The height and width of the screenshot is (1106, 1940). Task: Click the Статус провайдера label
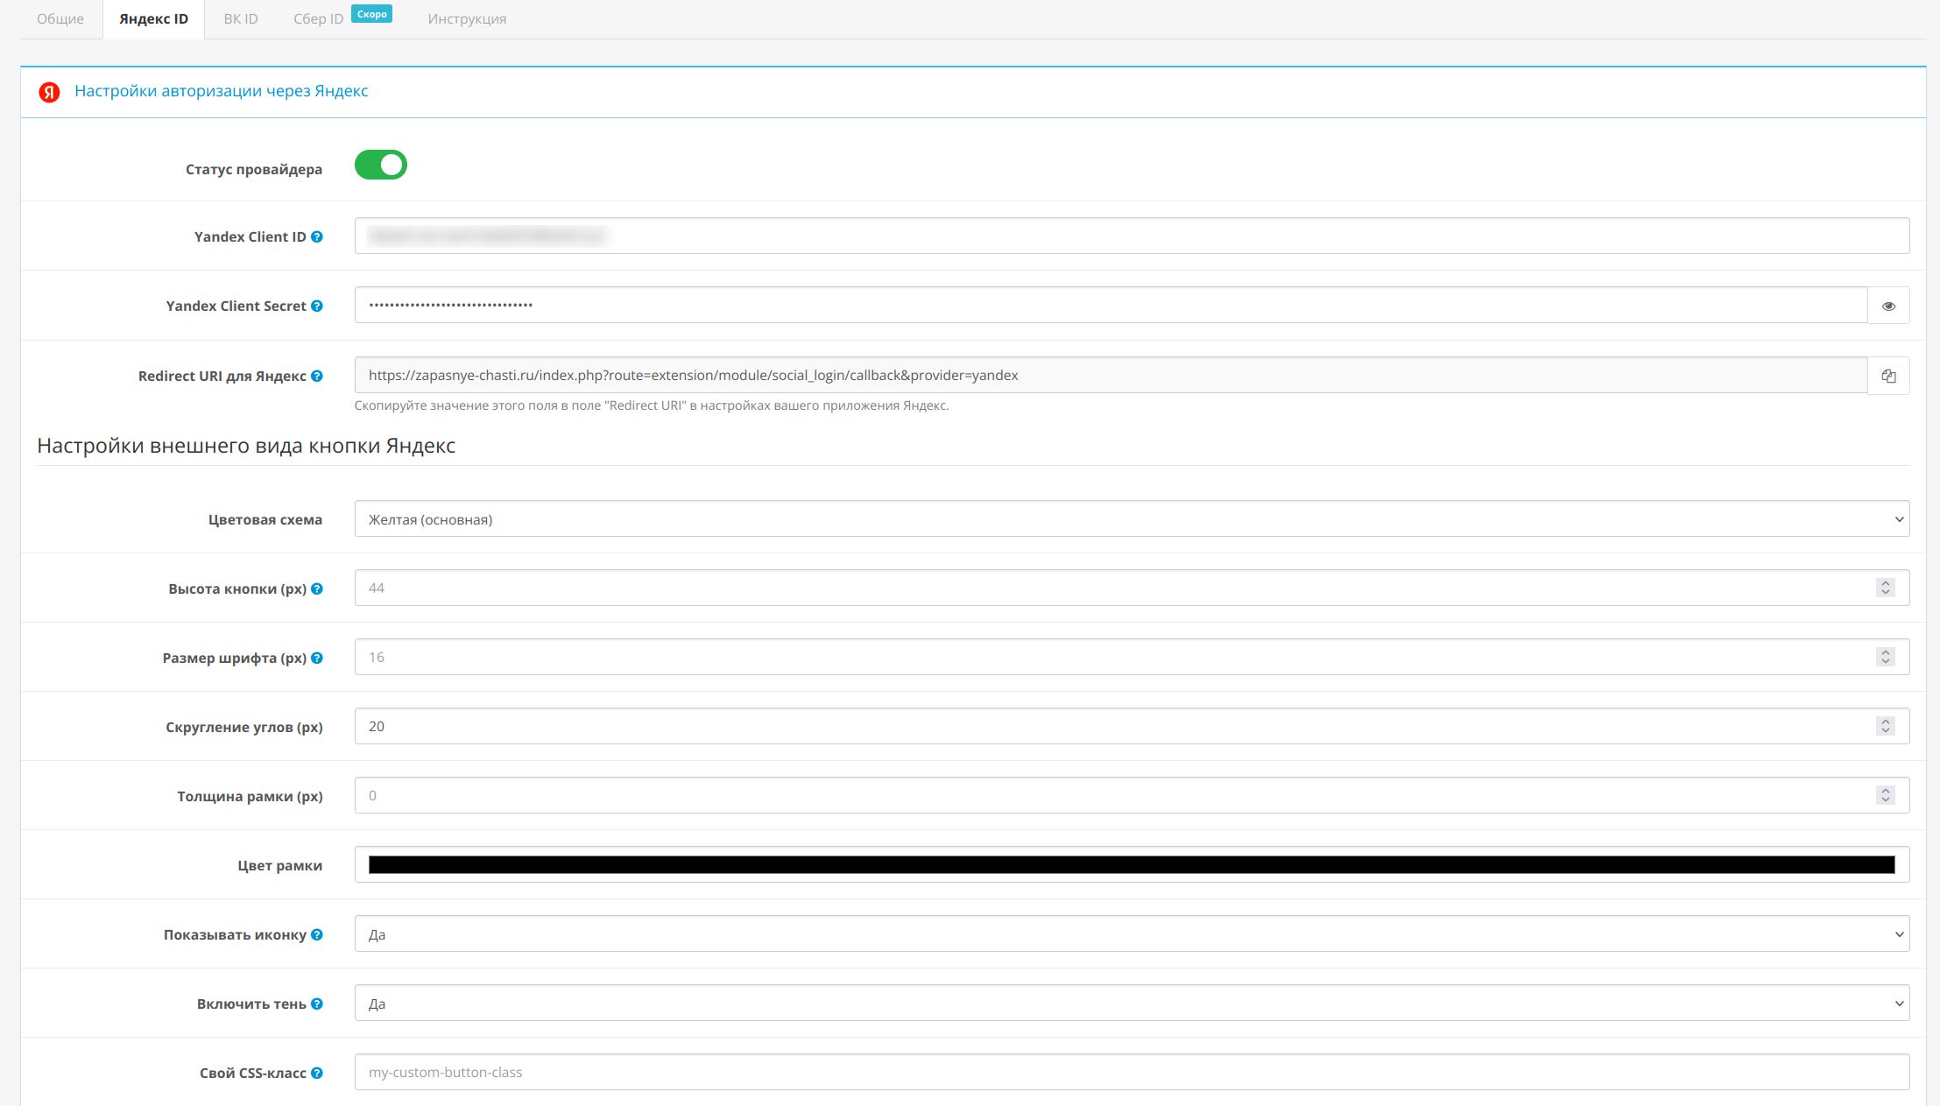click(x=254, y=169)
